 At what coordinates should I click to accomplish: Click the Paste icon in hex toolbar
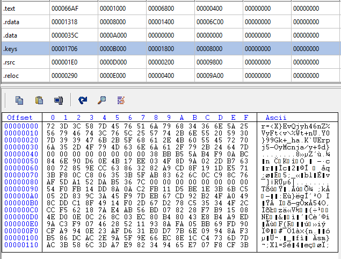click(39, 100)
